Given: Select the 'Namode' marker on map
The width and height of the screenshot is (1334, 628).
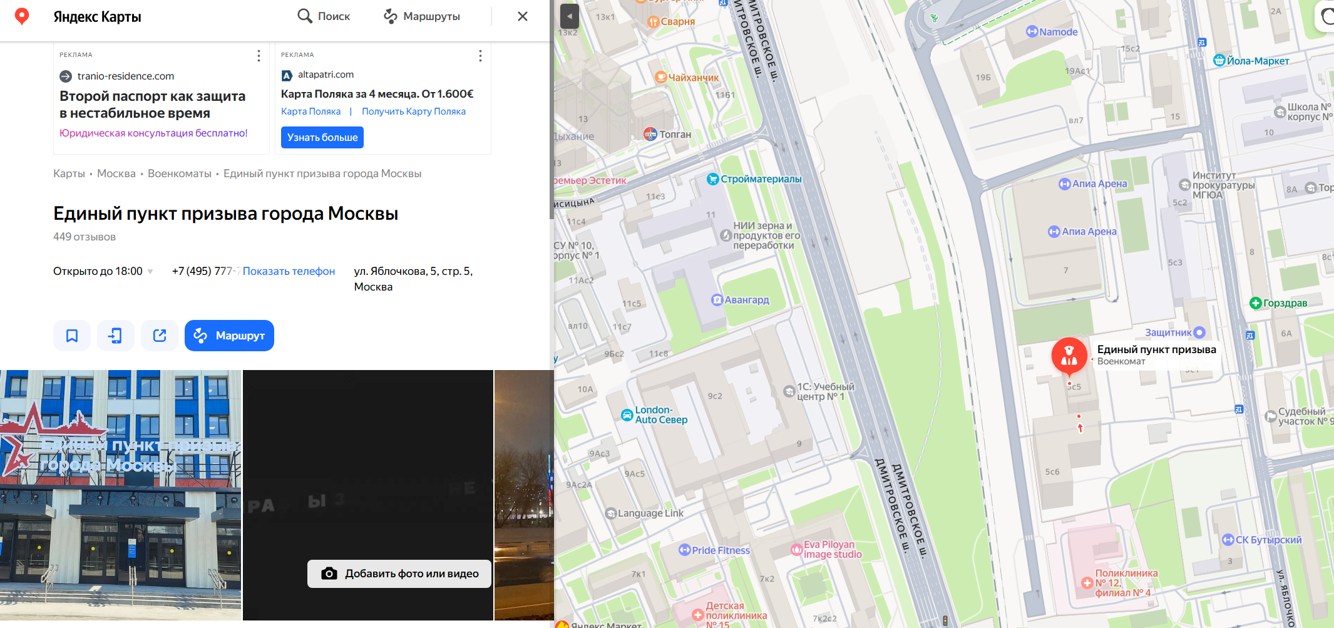Looking at the screenshot, I should pos(1032,32).
